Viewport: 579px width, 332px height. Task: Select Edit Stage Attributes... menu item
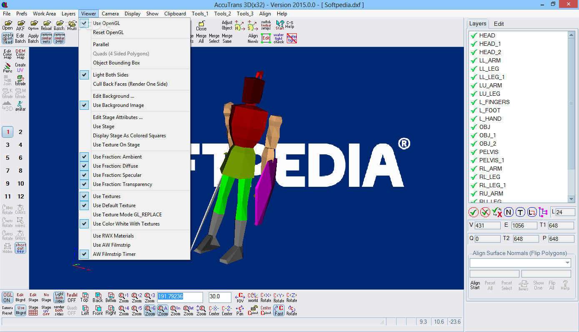(x=134, y=117)
